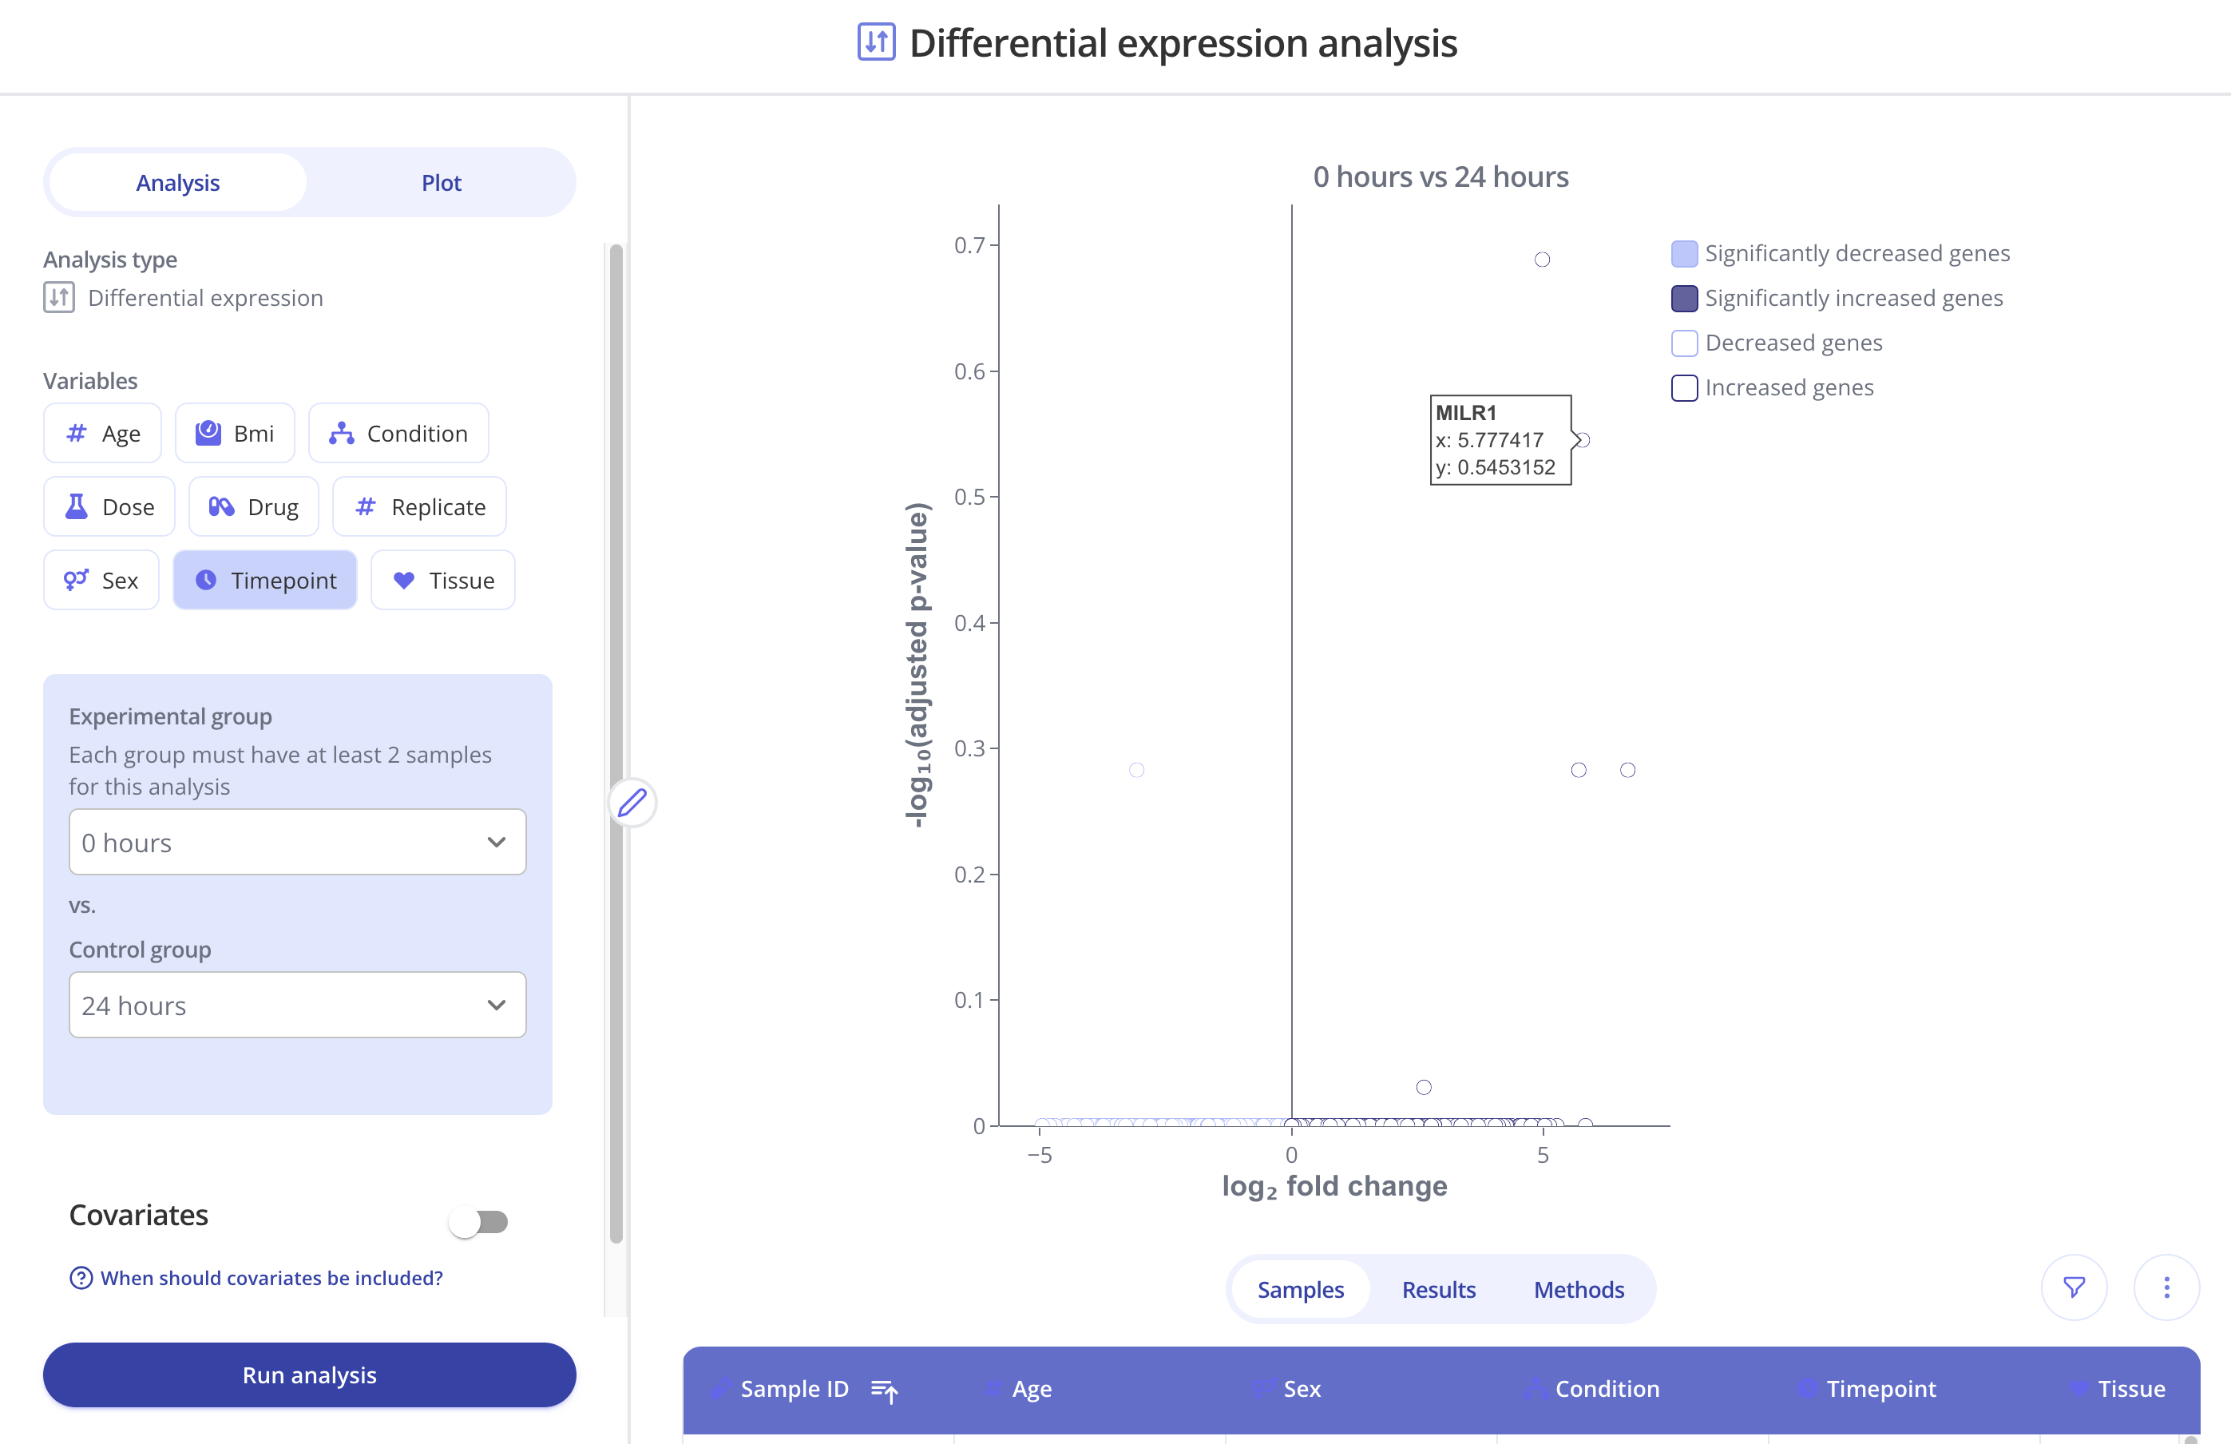Switch to the Plot tab

point(441,182)
